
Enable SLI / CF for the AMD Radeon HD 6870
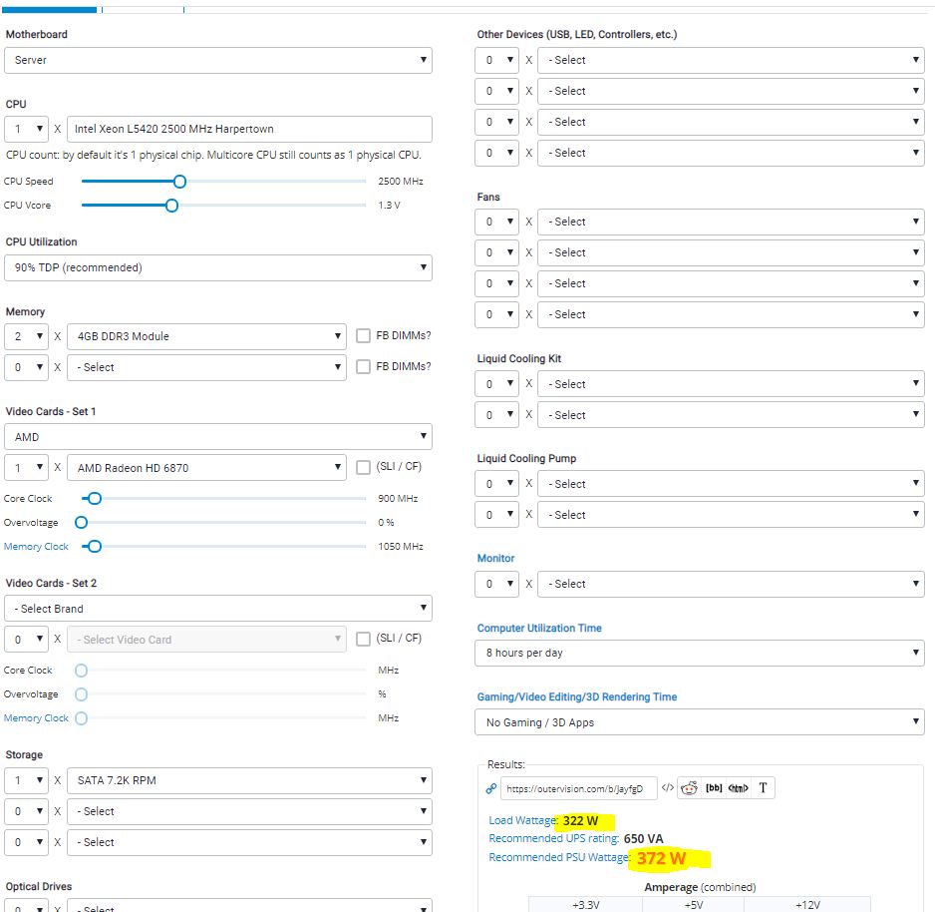(x=363, y=467)
